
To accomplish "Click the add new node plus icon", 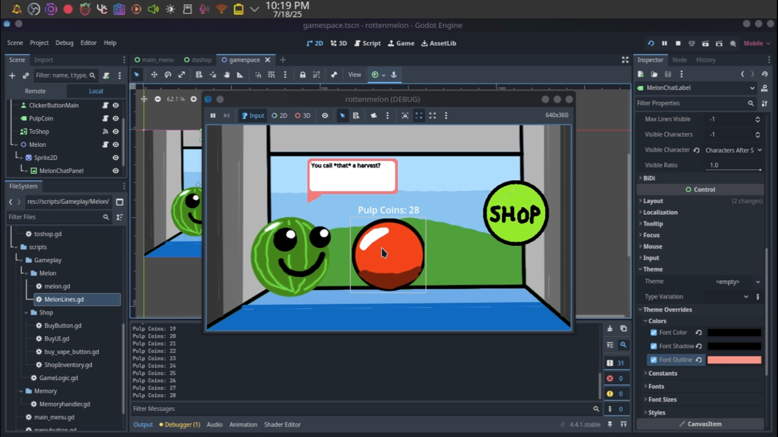I will (12, 76).
